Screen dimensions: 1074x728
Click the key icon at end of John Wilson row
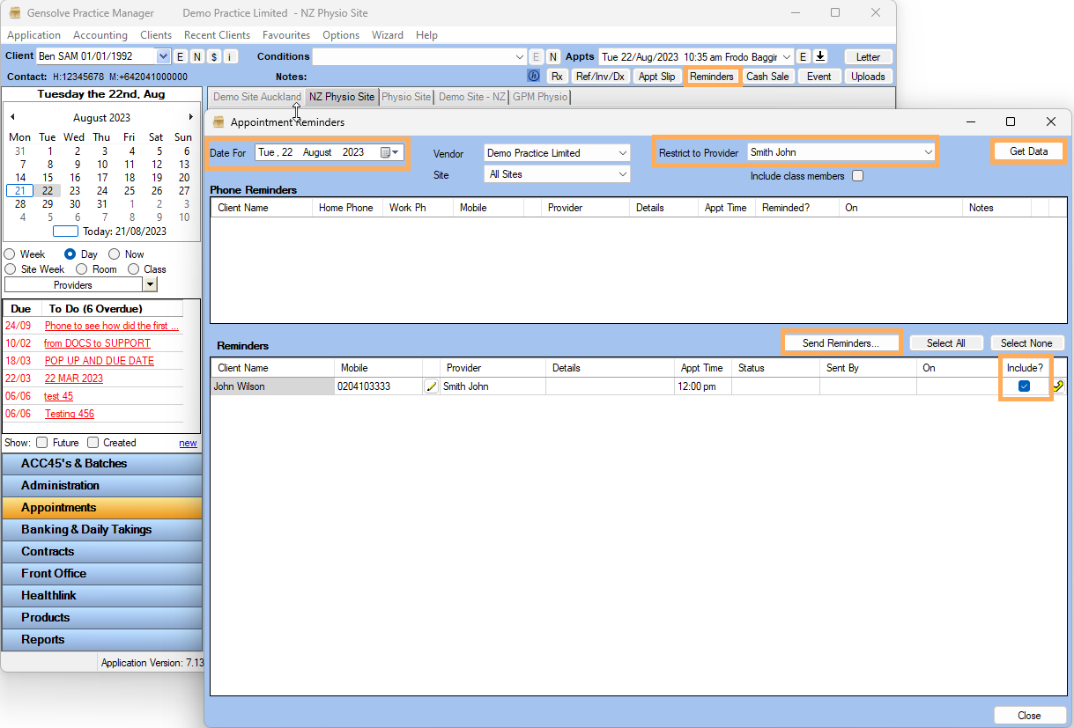coord(1058,386)
